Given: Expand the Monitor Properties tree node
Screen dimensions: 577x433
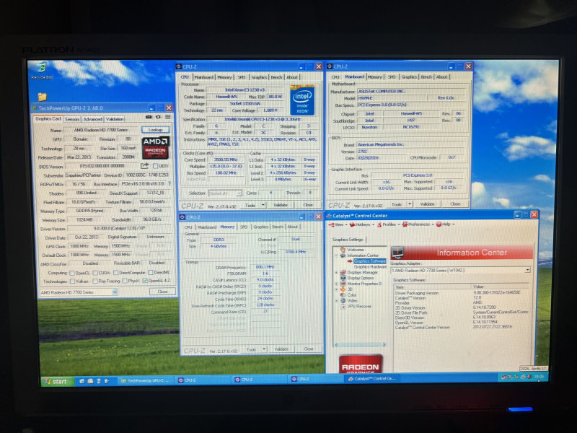Looking at the screenshot, I should coord(336,284).
